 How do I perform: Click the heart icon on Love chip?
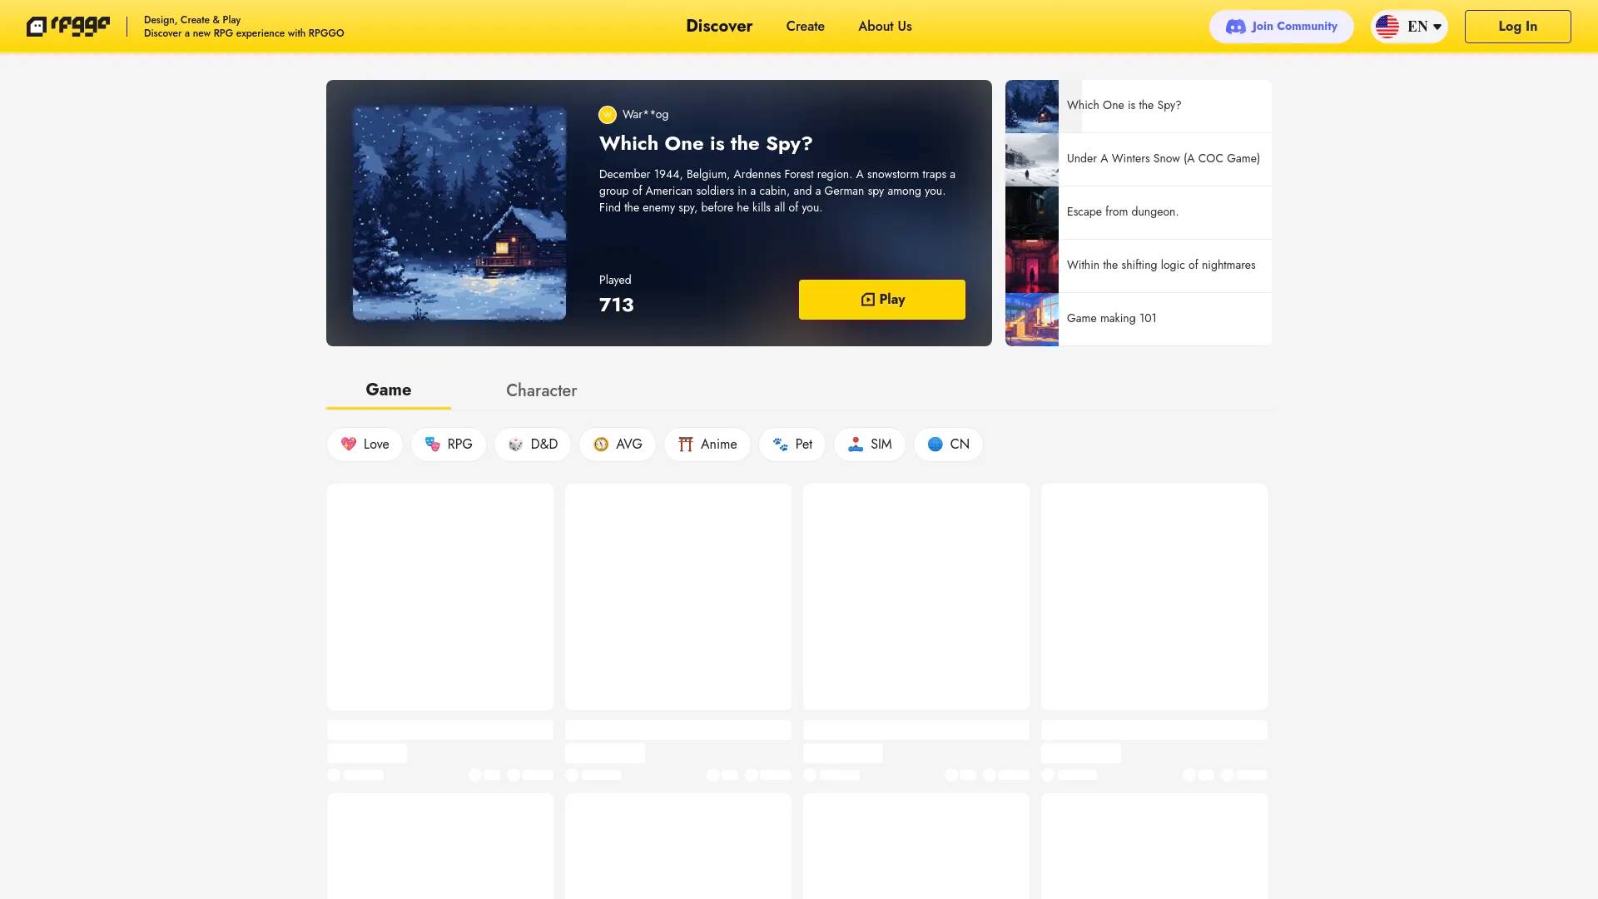(x=349, y=445)
